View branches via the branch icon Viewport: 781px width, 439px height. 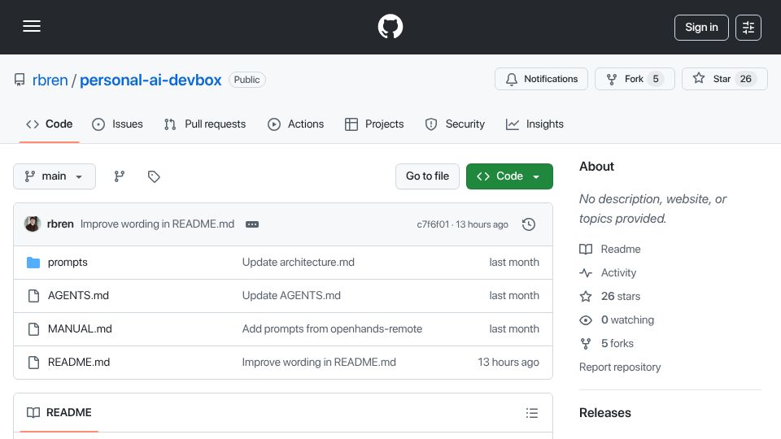(119, 176)
